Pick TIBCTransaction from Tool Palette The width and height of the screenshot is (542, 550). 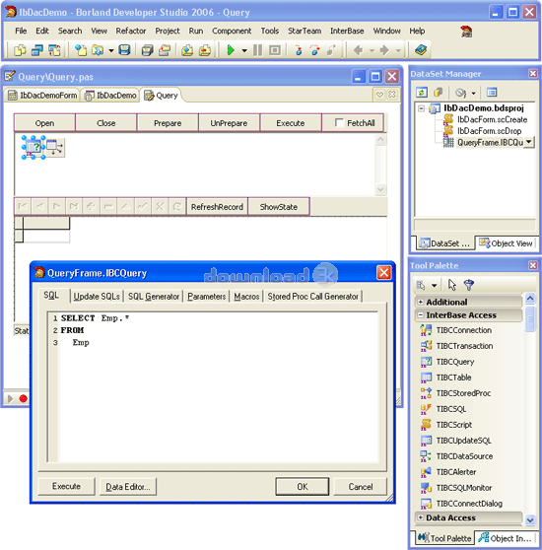click(x=464, y=346)
